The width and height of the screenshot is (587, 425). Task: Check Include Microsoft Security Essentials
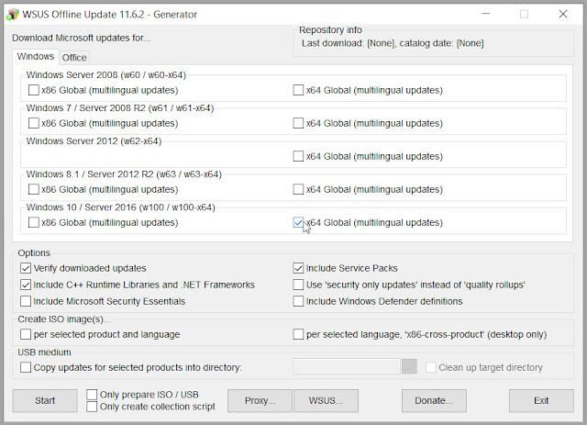point(26,301)
